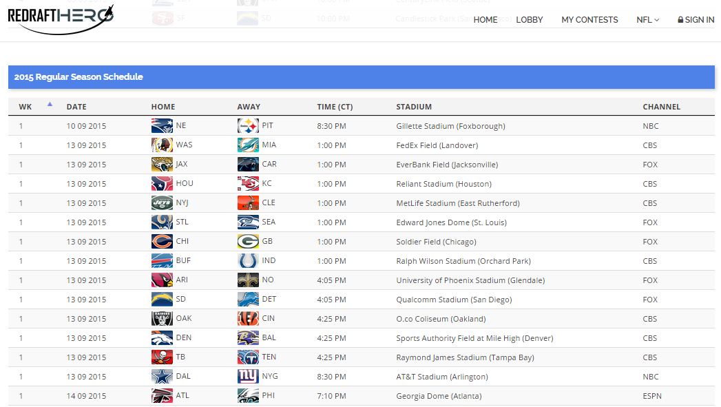The width and height of the screenshot is (721, 407).
Task: Open the MY CONTESTS page
Action: 589,20
